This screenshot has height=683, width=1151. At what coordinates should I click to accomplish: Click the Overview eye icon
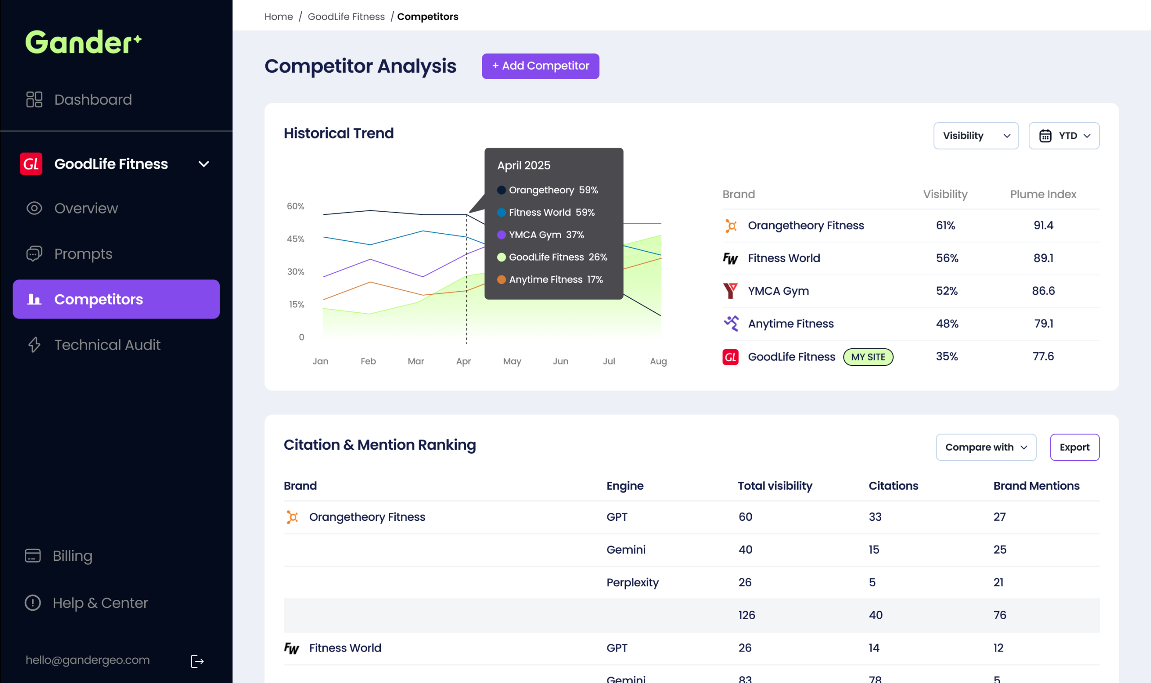coord(34,208)
